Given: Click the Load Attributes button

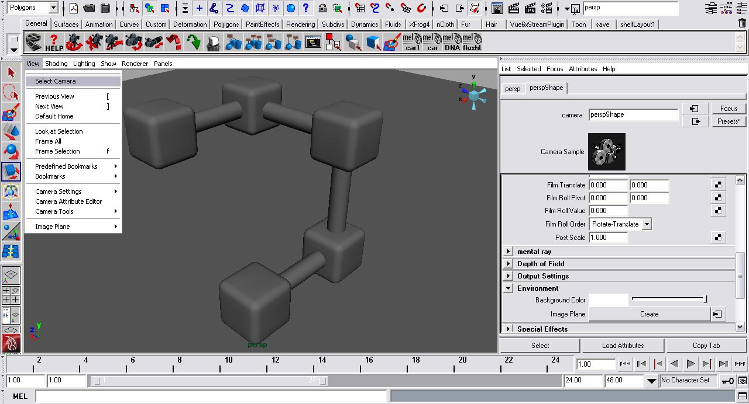Looking at the screenshot, I should (x=623, y=346).
